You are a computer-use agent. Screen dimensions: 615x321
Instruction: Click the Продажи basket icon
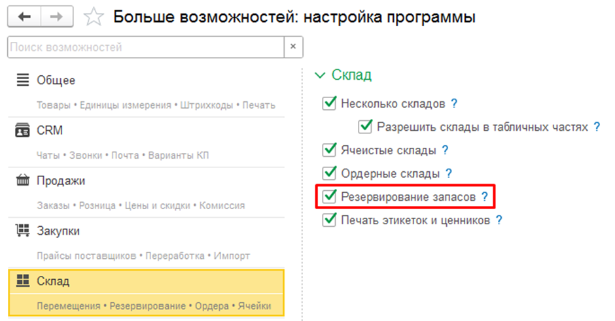[22, 180]
